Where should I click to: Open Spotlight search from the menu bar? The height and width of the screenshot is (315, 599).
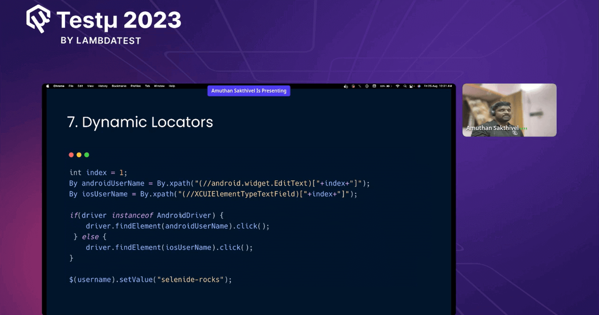coord(405,86)
